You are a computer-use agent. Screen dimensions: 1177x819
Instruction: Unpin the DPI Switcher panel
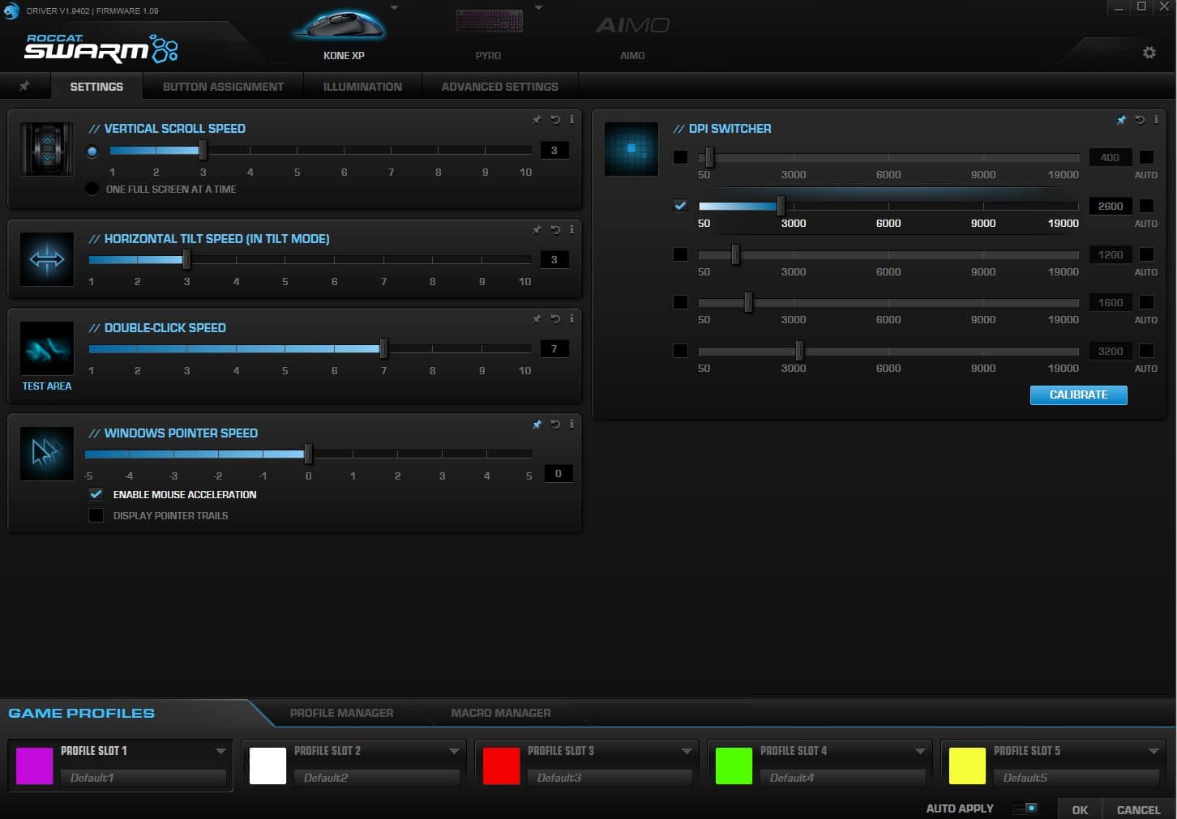click(x=1121, y=119)
